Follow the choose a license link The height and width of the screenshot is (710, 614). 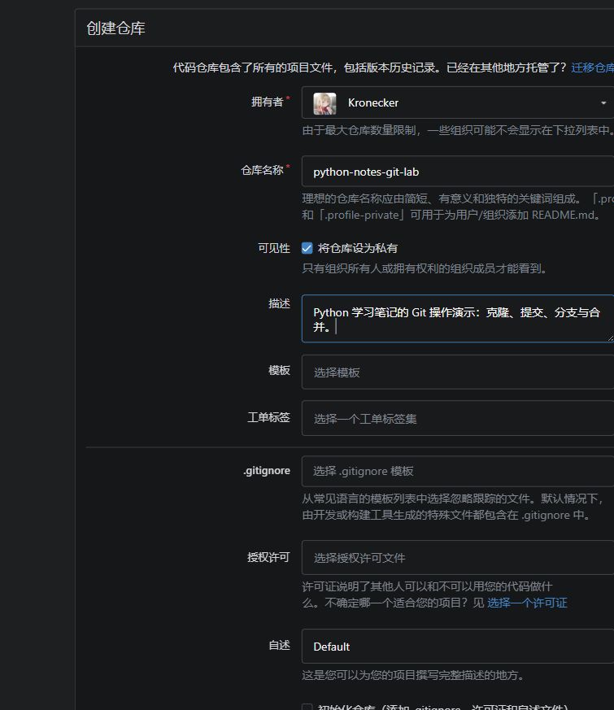click(527, 603)
